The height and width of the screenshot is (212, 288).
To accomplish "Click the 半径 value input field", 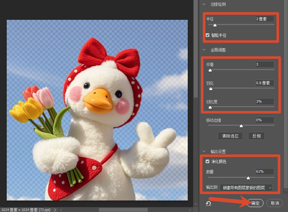I will 265,19.
